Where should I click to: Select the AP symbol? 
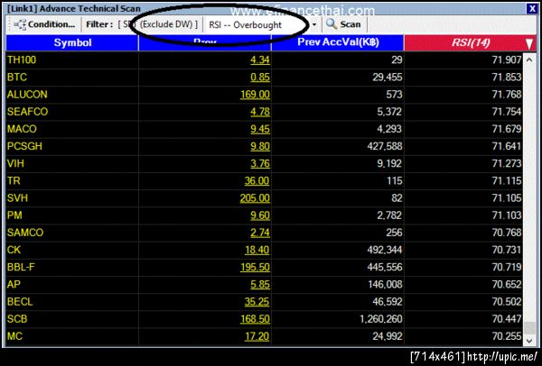click(14, 284)
